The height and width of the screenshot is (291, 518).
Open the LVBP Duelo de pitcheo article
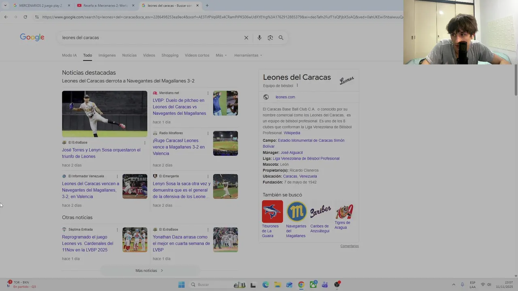coord(179,107)
